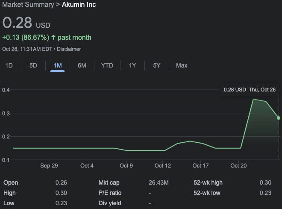The height and width of the screenshot is (209, 282).
Task: Click the 0.2 y-axis label
Action: [x=6, y=136]
